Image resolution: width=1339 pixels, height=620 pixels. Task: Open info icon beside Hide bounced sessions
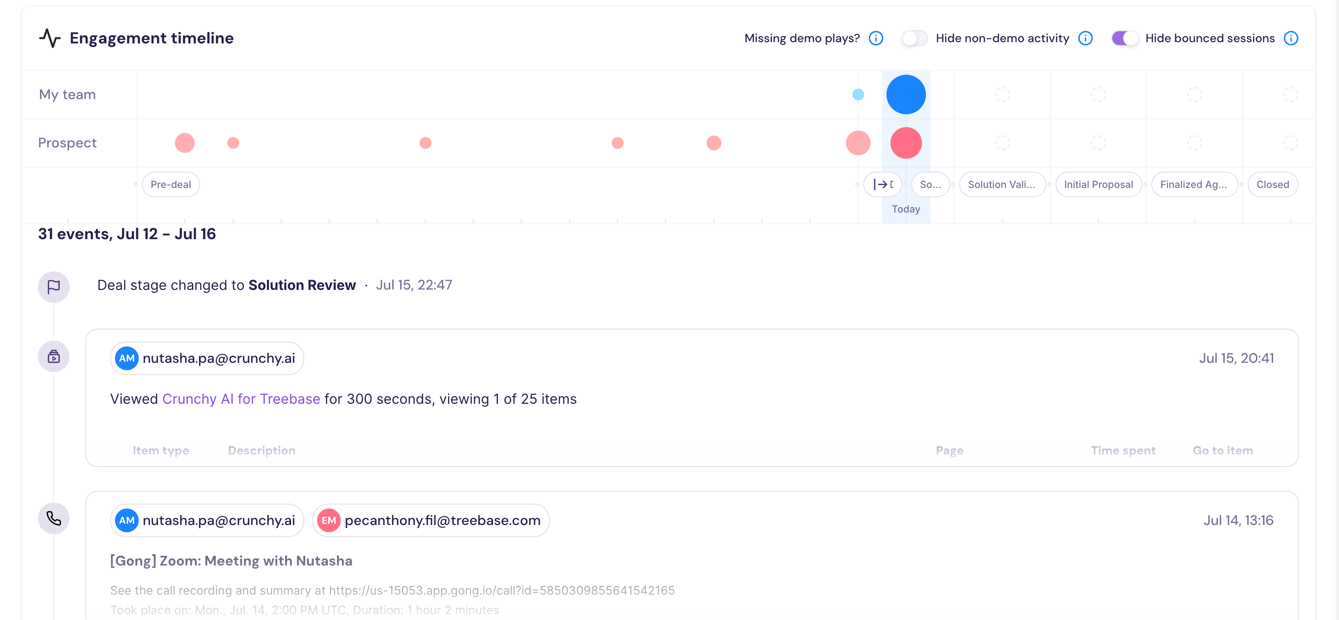tap(1291, 38)
